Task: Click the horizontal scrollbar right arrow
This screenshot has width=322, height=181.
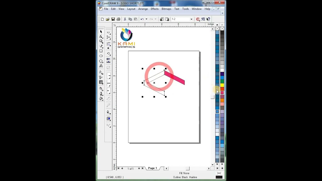Action: click(209, 168)
